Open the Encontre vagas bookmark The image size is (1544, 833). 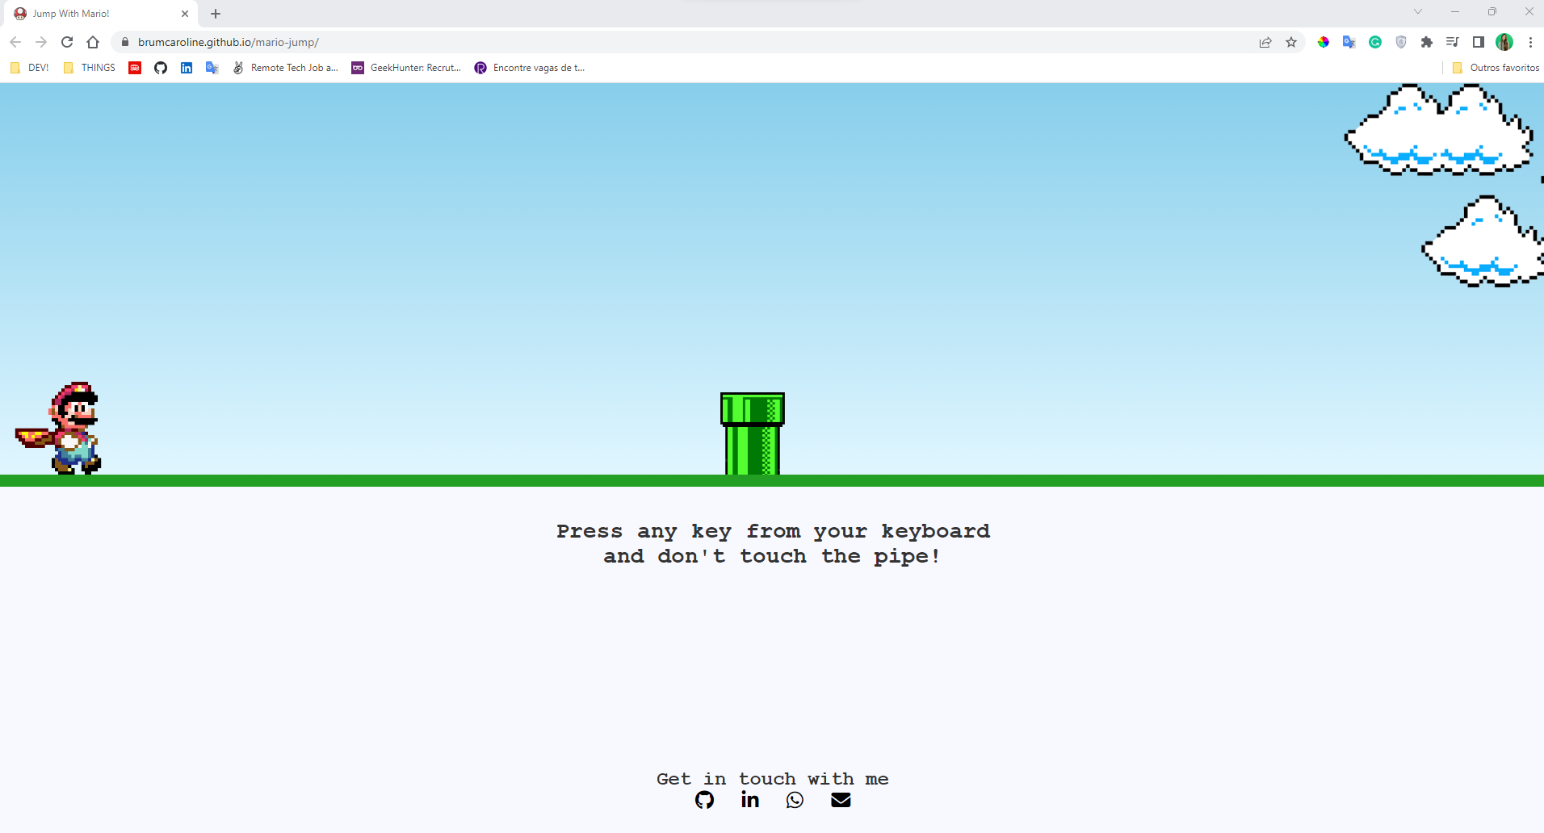[x=530, y=68]
